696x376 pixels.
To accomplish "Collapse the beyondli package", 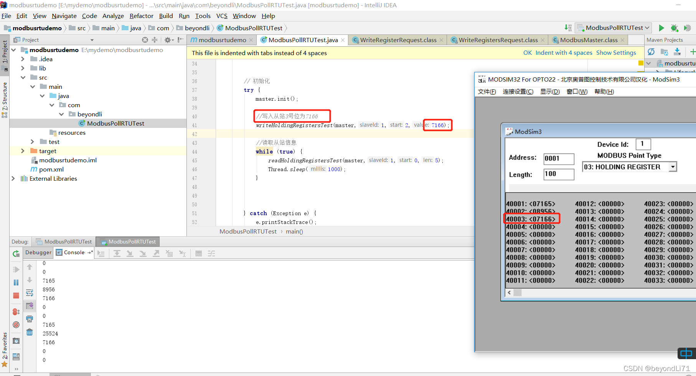I will [61, 114].
